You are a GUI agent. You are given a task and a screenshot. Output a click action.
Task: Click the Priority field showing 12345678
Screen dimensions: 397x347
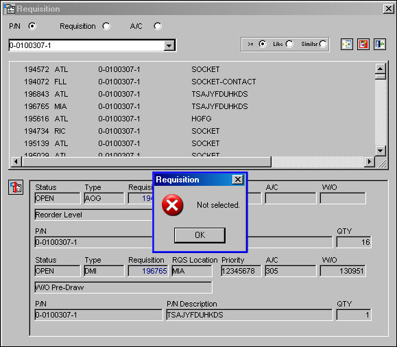coord(241,271)
